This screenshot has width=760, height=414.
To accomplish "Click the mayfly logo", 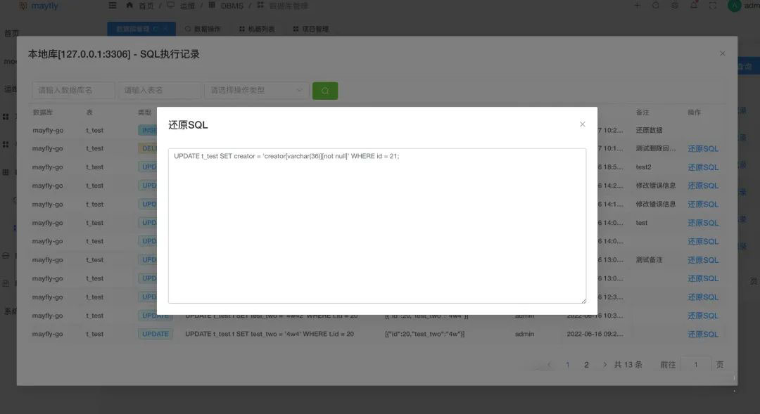I will point(38,6).
